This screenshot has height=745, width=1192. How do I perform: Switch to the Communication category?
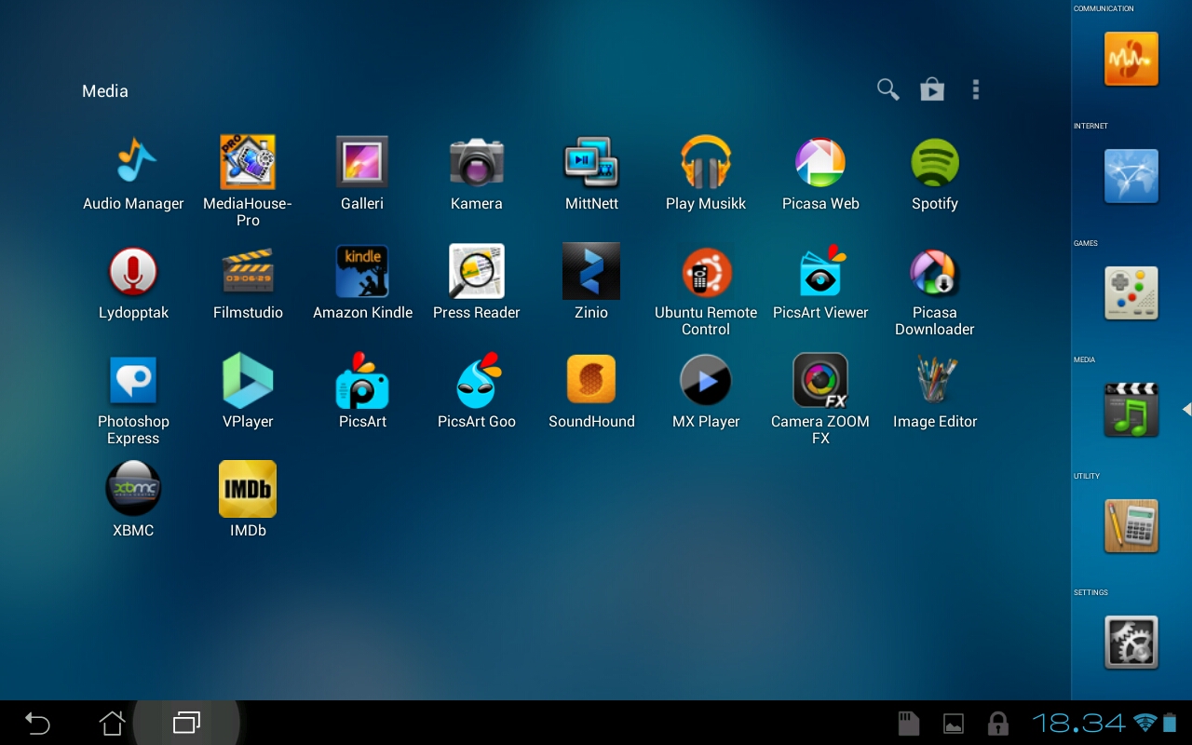[x=1131, y=59]
